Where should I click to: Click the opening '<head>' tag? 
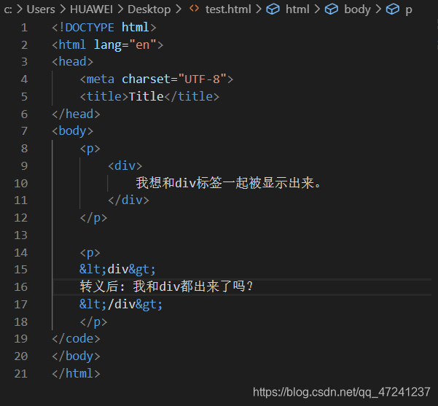click(x=73, y=62)
